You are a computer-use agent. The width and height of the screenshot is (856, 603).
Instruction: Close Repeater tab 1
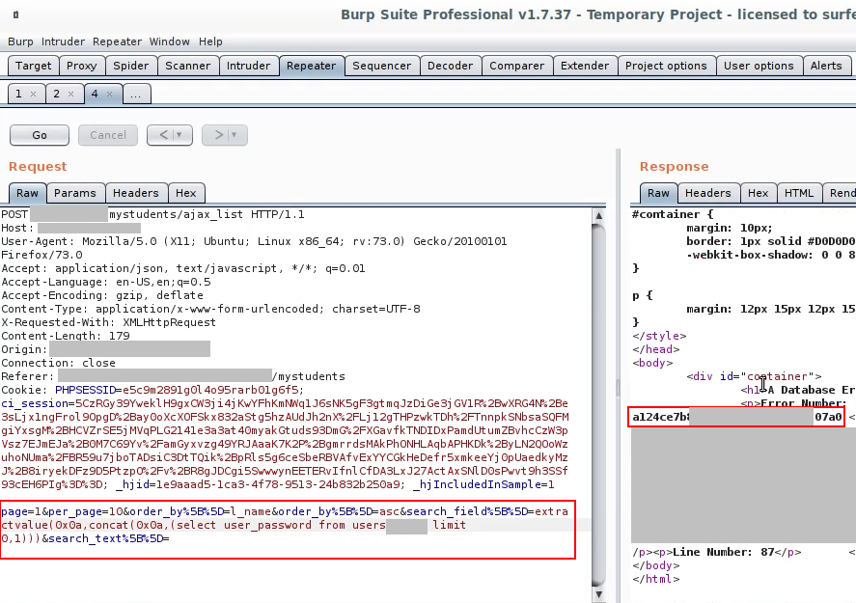[34, 95]
